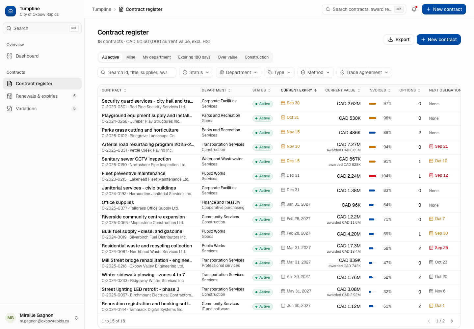Select the All active tab
This screenshot has height=329, width=474.
111,57
